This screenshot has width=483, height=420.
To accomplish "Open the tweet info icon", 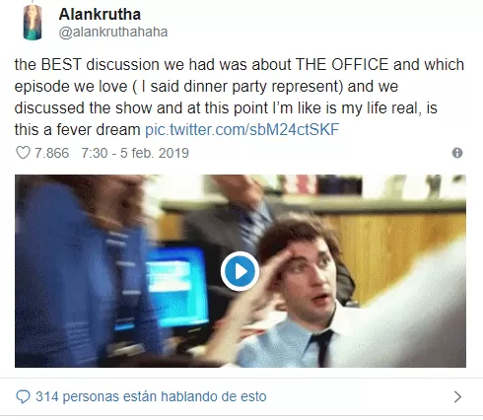I will click(x=457, y=153).
